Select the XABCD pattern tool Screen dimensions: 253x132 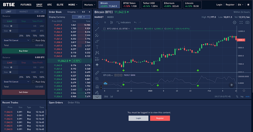[x=97, y=53]
